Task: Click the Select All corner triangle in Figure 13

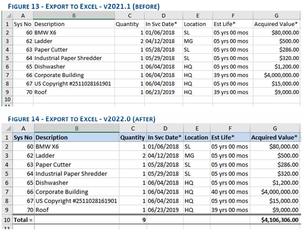Action: [7, 16]
